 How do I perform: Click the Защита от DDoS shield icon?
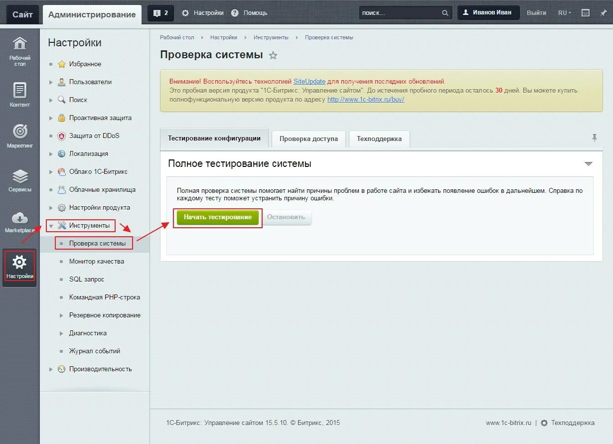(61, 136)
